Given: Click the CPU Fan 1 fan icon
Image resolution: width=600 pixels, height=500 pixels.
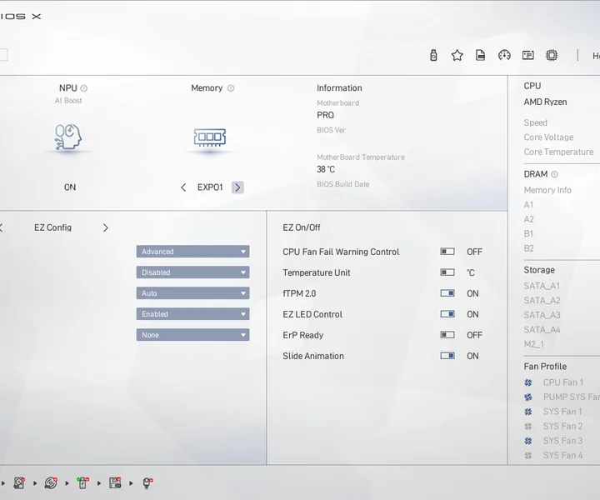Looking at the screenshot, I should click(x=528, y=382).
